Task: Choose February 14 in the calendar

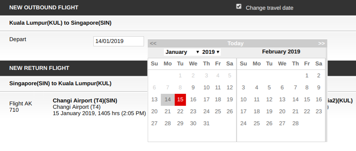Action: coord(296,99)
